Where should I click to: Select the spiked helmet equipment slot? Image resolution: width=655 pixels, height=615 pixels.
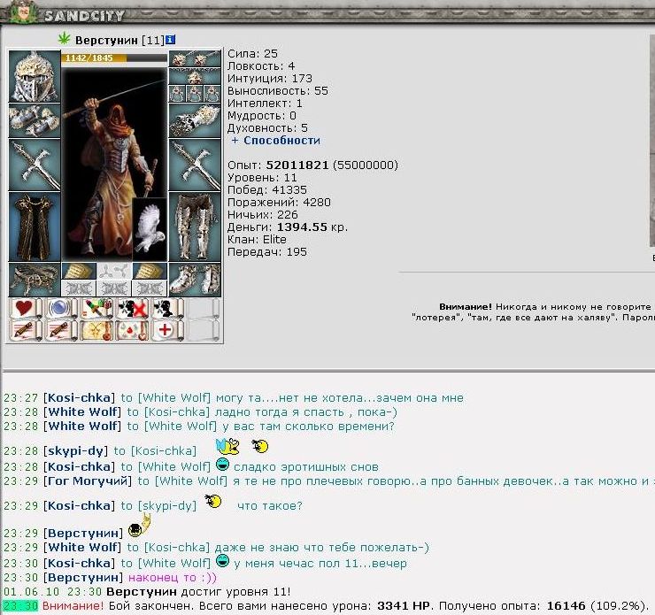click(x=35, y=76)
